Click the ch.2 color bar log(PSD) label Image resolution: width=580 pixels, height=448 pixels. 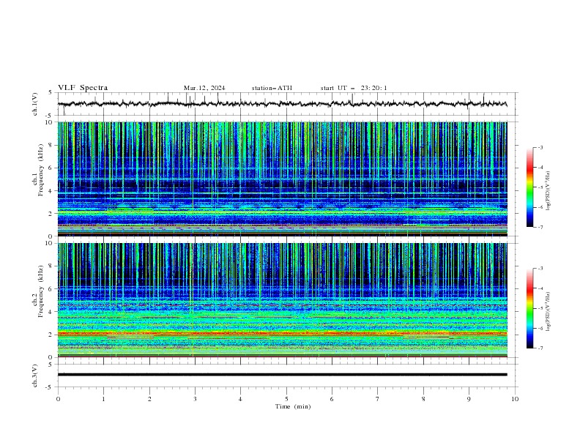(x=548, y=312)
